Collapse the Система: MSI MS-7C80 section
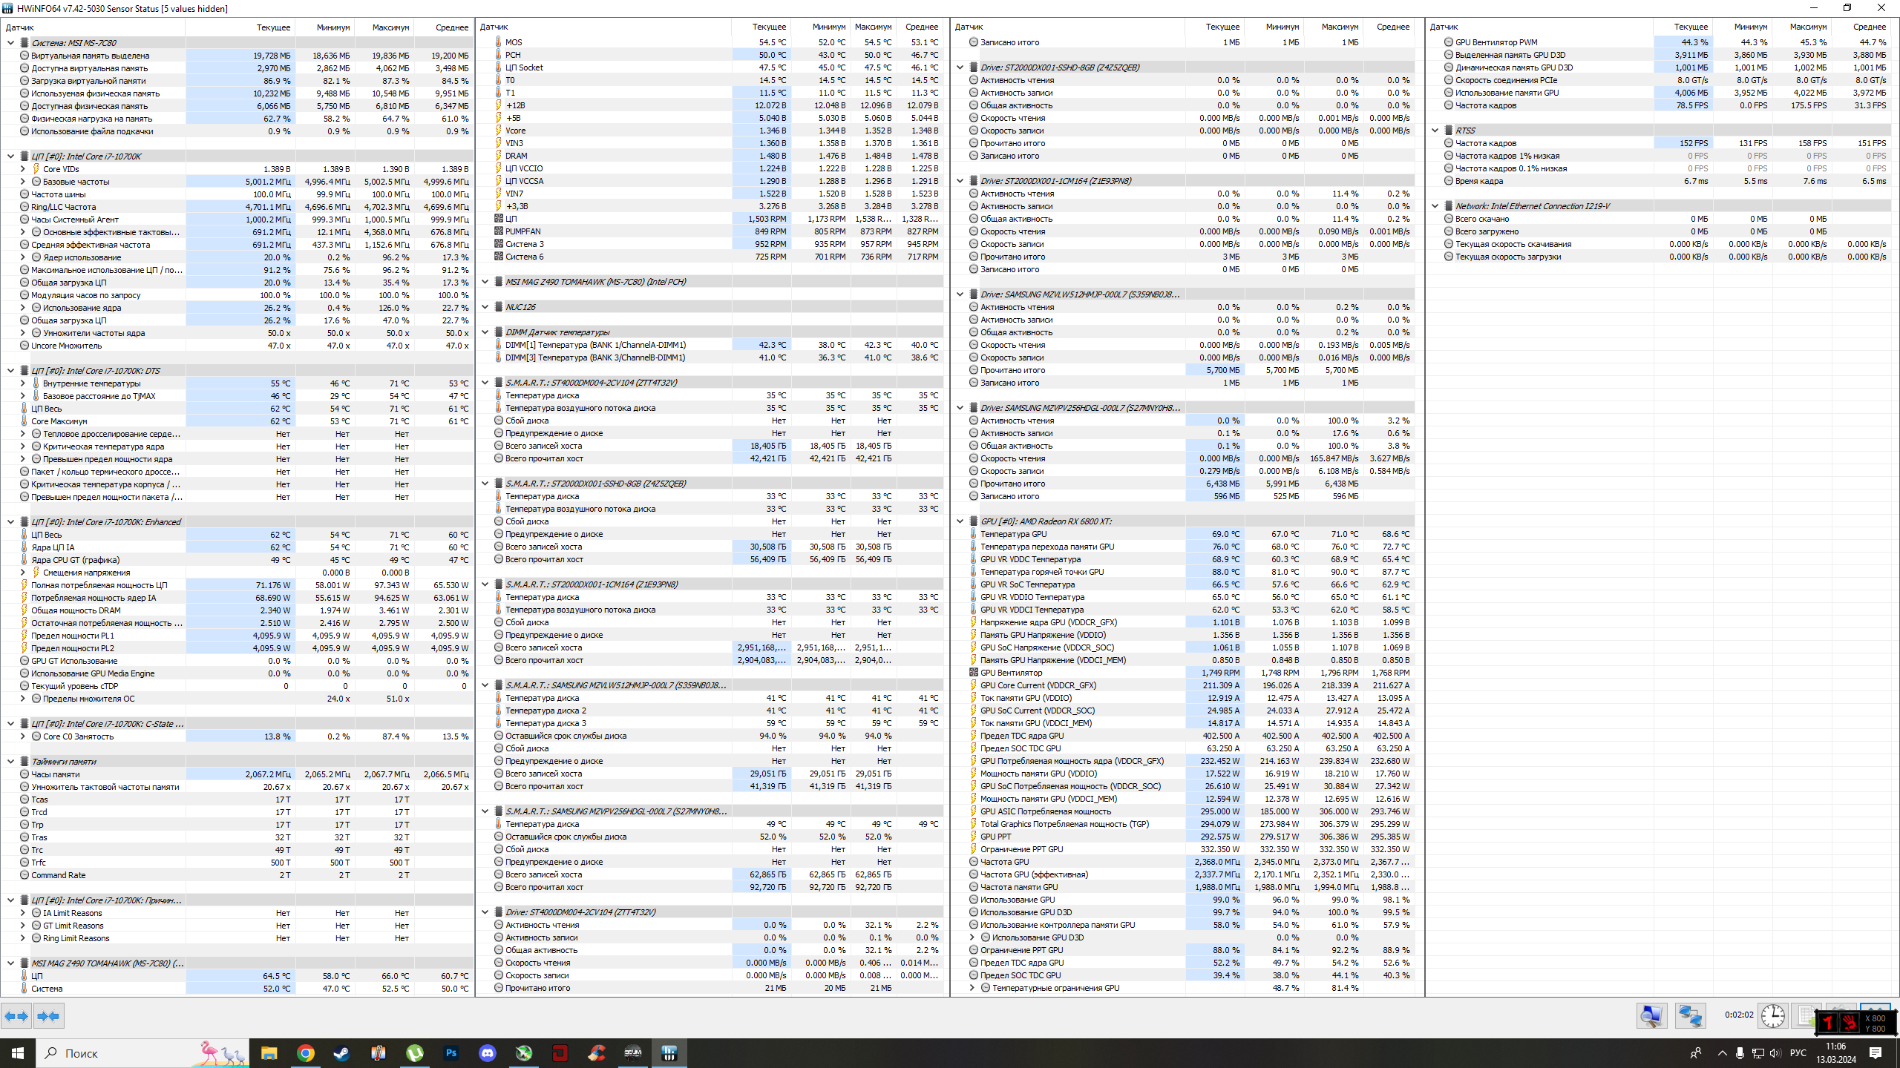The height and width of the screenshot is (1068, 1900). click(x=10, y=43)
